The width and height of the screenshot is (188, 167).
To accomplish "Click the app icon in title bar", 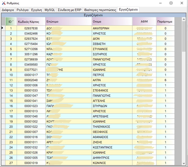I will pyautogui.click(x=3, y=3).
